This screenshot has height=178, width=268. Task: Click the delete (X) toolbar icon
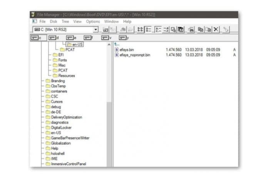click(x=216, y=30)
